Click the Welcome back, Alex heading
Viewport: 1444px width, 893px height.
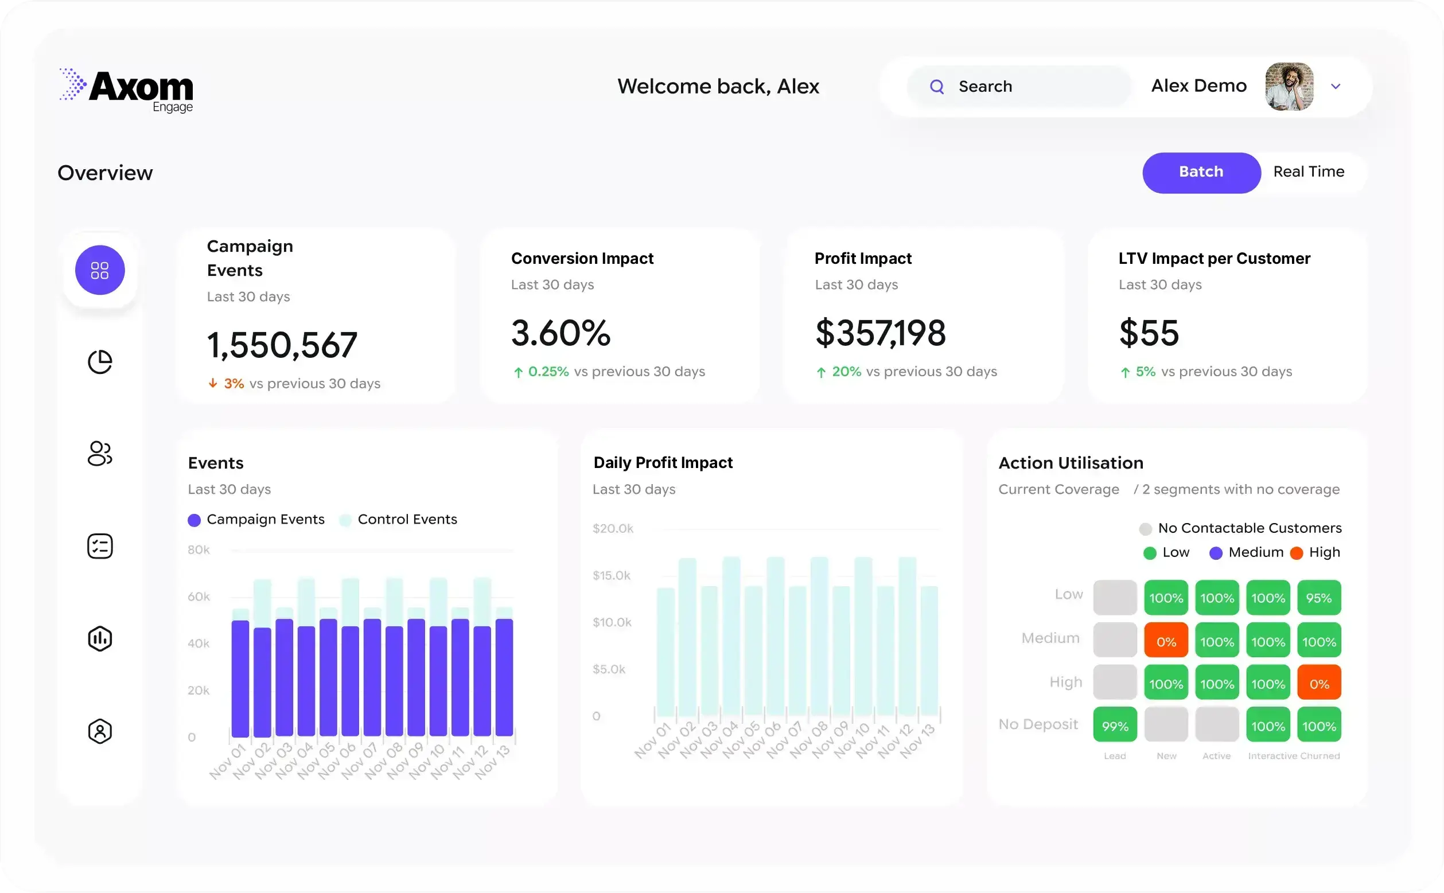[x=718, y=87]
